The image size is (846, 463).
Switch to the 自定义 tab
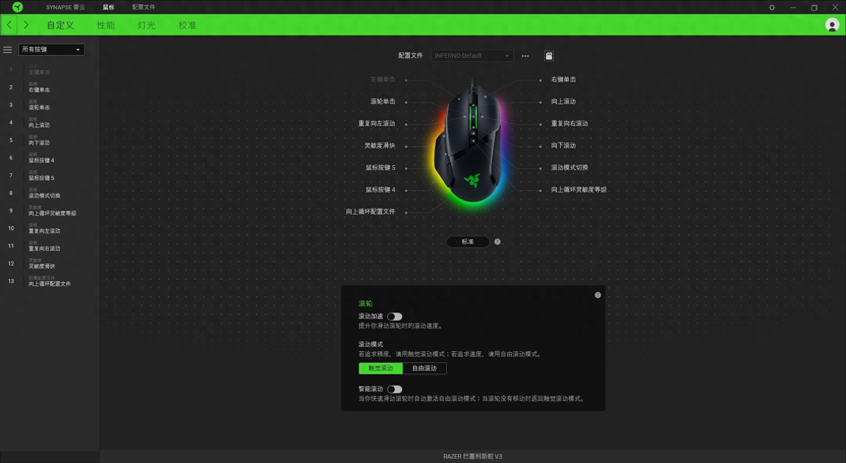(60, 25)
